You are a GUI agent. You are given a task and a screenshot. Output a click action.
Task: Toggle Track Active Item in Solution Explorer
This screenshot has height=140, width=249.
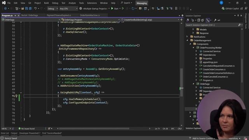208,20
